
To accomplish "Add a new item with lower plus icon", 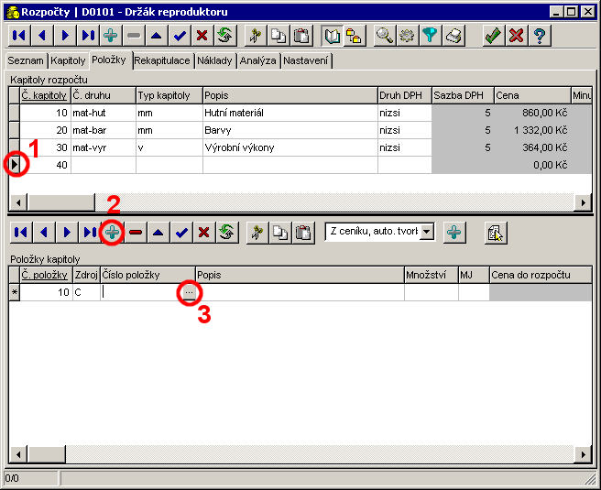I will pyautogui.click(x=112, y=233).
